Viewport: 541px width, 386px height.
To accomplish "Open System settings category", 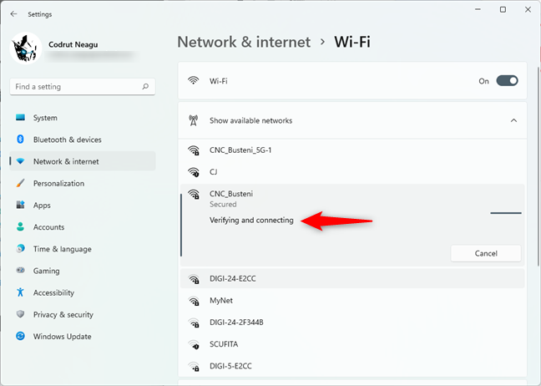I will (83, 118).
